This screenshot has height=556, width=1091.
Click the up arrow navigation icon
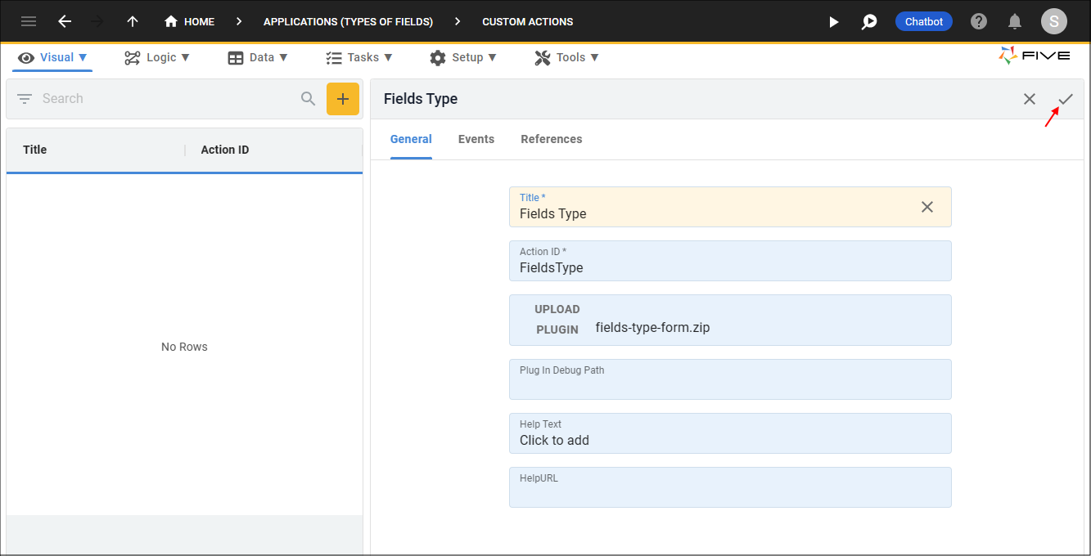tap(133, 22)
